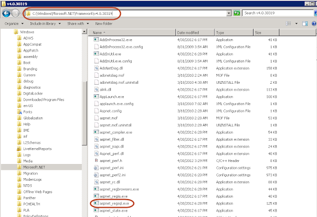Viewport: 317px width, 217px height.
Task: Select the aspnet_rc.dll file name
Action: [110, 182]
